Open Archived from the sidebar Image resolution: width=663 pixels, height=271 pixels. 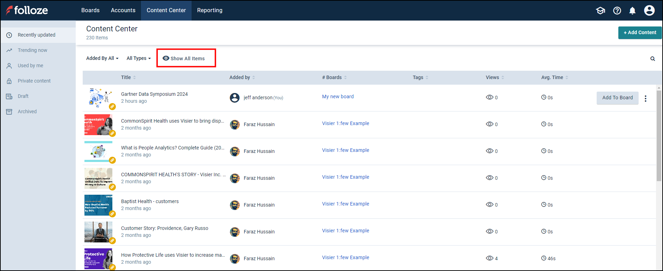pyautogui.click(x=27, y=111)
